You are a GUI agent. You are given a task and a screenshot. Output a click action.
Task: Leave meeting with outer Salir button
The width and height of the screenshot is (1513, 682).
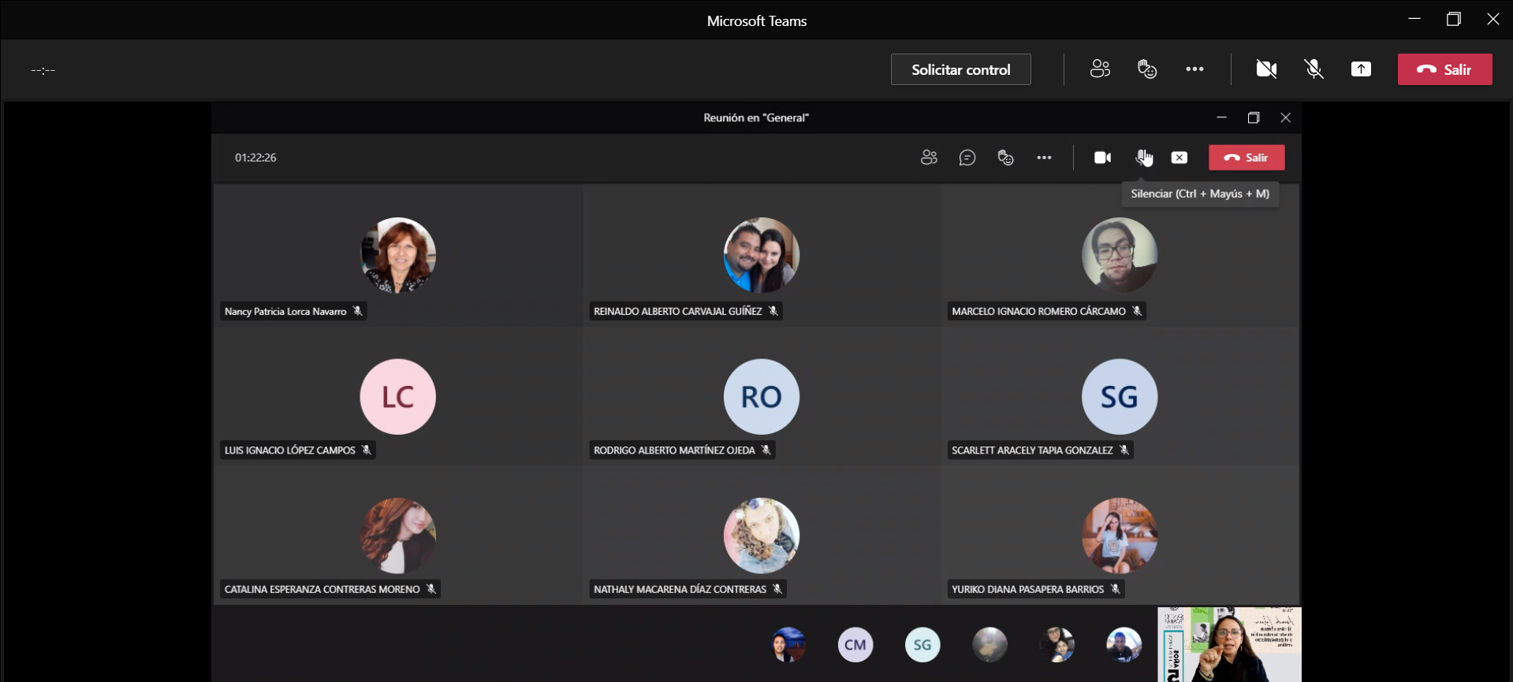click(x=1444, y=69)
